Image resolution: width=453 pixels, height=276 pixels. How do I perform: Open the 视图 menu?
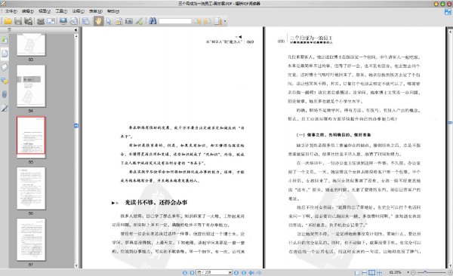coord(45,11)
